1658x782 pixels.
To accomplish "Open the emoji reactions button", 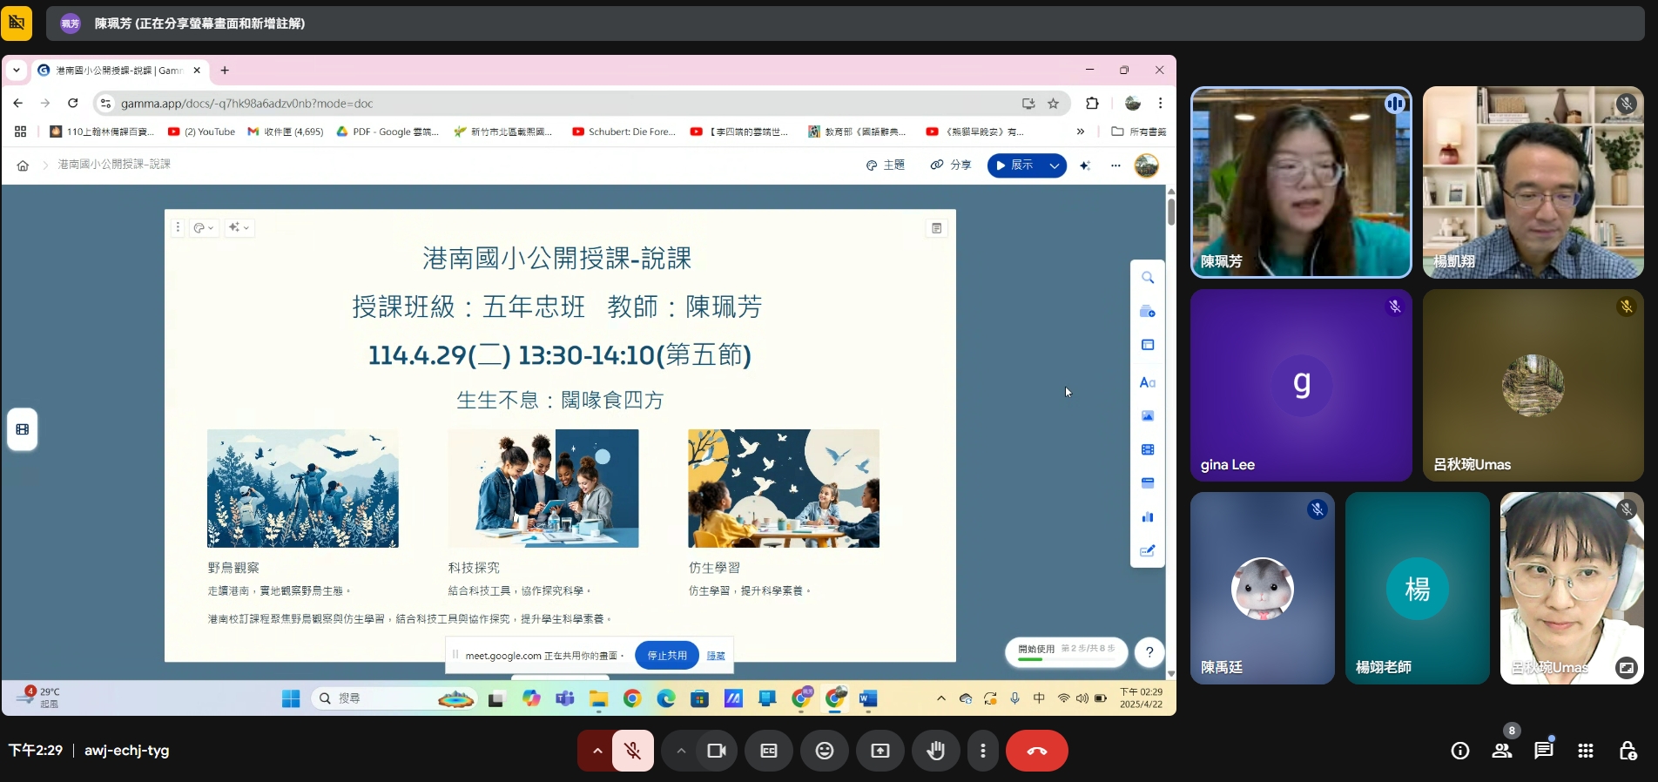I will [824, 751].
